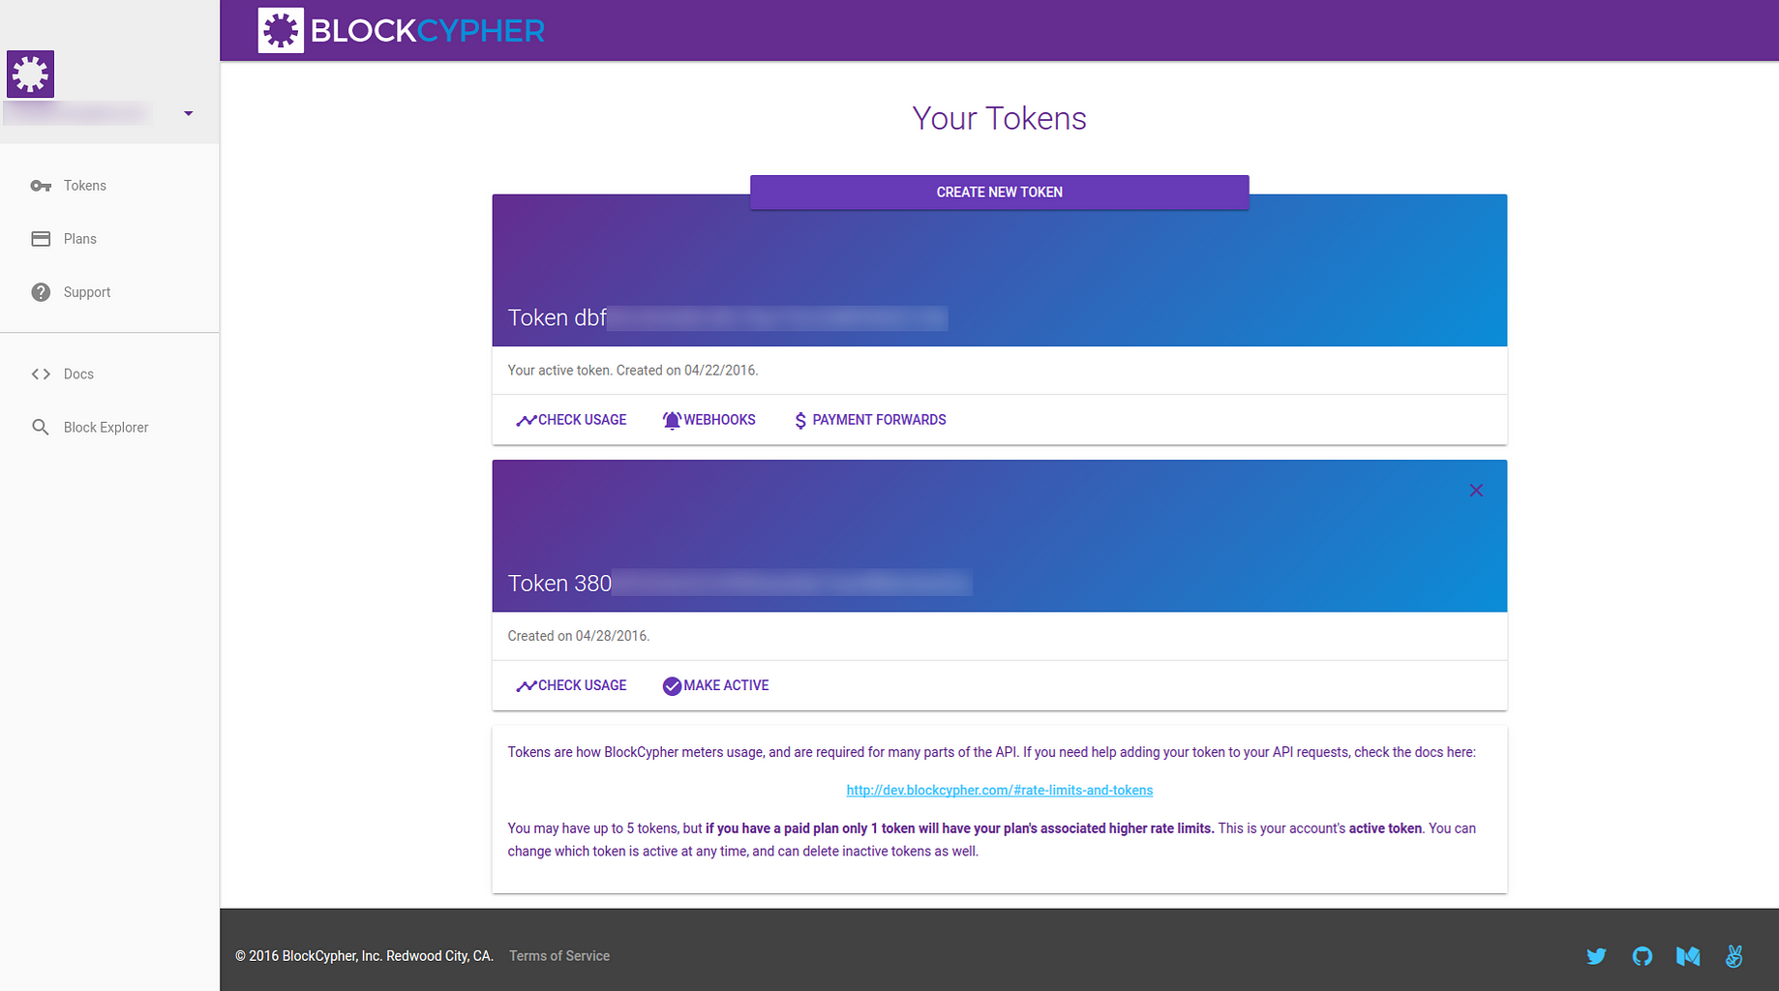
Task: Open the GitHub icon in the footer
Action: pyautogui.click(x=1643, y=956)
